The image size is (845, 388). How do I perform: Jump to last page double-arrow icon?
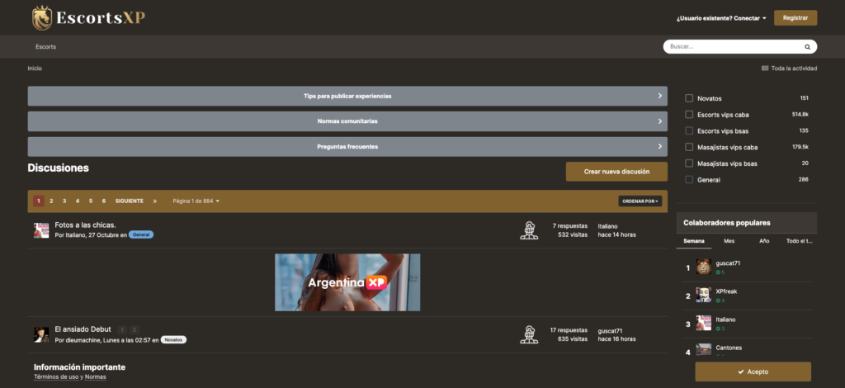tap(154, 201)
